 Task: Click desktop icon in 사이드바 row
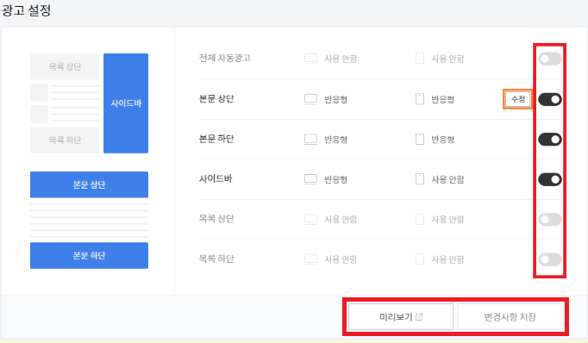pos(310,179)
